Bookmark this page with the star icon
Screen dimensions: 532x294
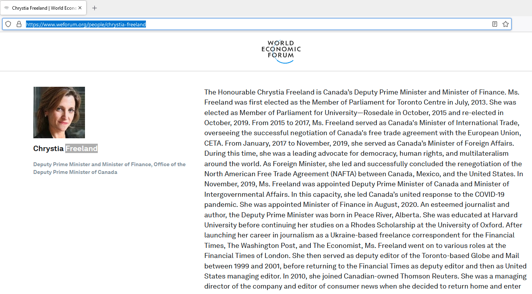pyautogui.click(x=506, y=24)
